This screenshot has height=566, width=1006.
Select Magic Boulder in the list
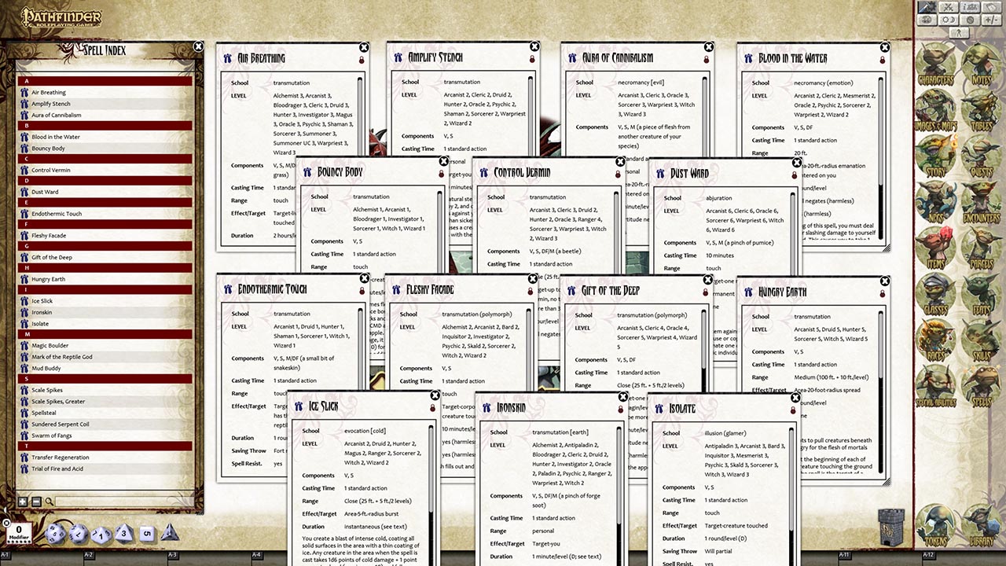(x=105, y=346)
